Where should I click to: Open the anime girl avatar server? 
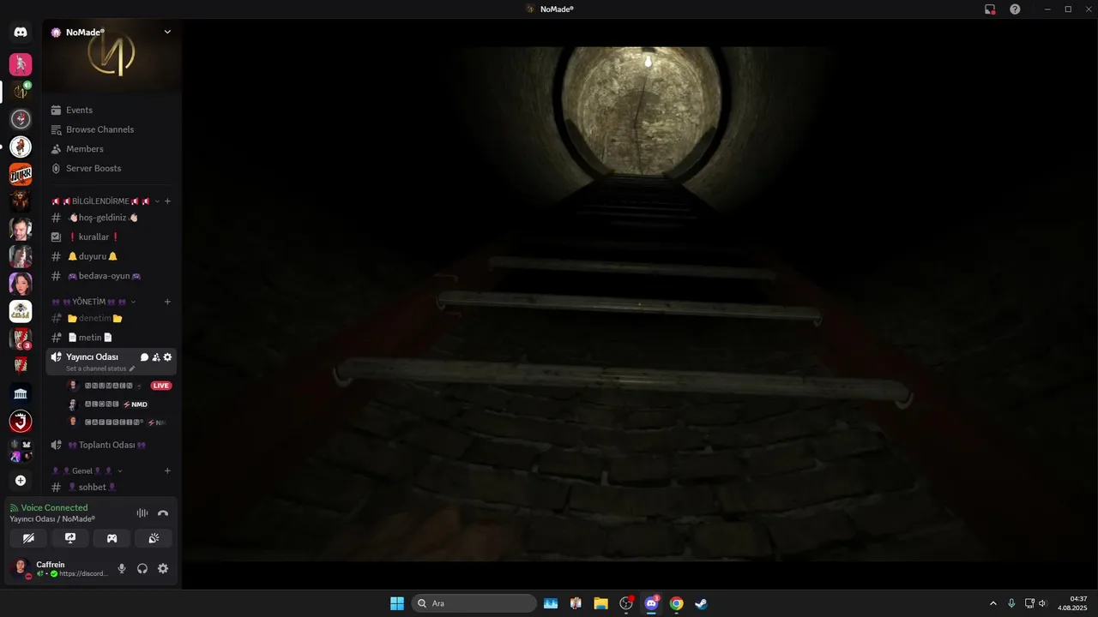(x=21, y=284)
